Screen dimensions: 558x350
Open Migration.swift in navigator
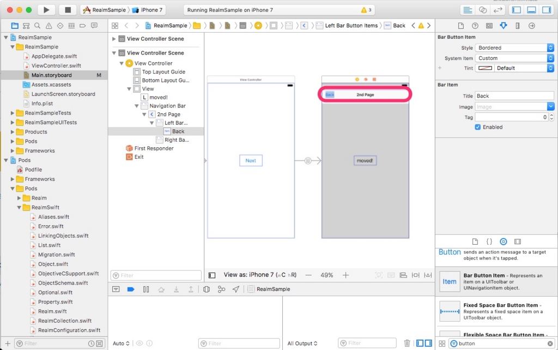tap(57, 255)
